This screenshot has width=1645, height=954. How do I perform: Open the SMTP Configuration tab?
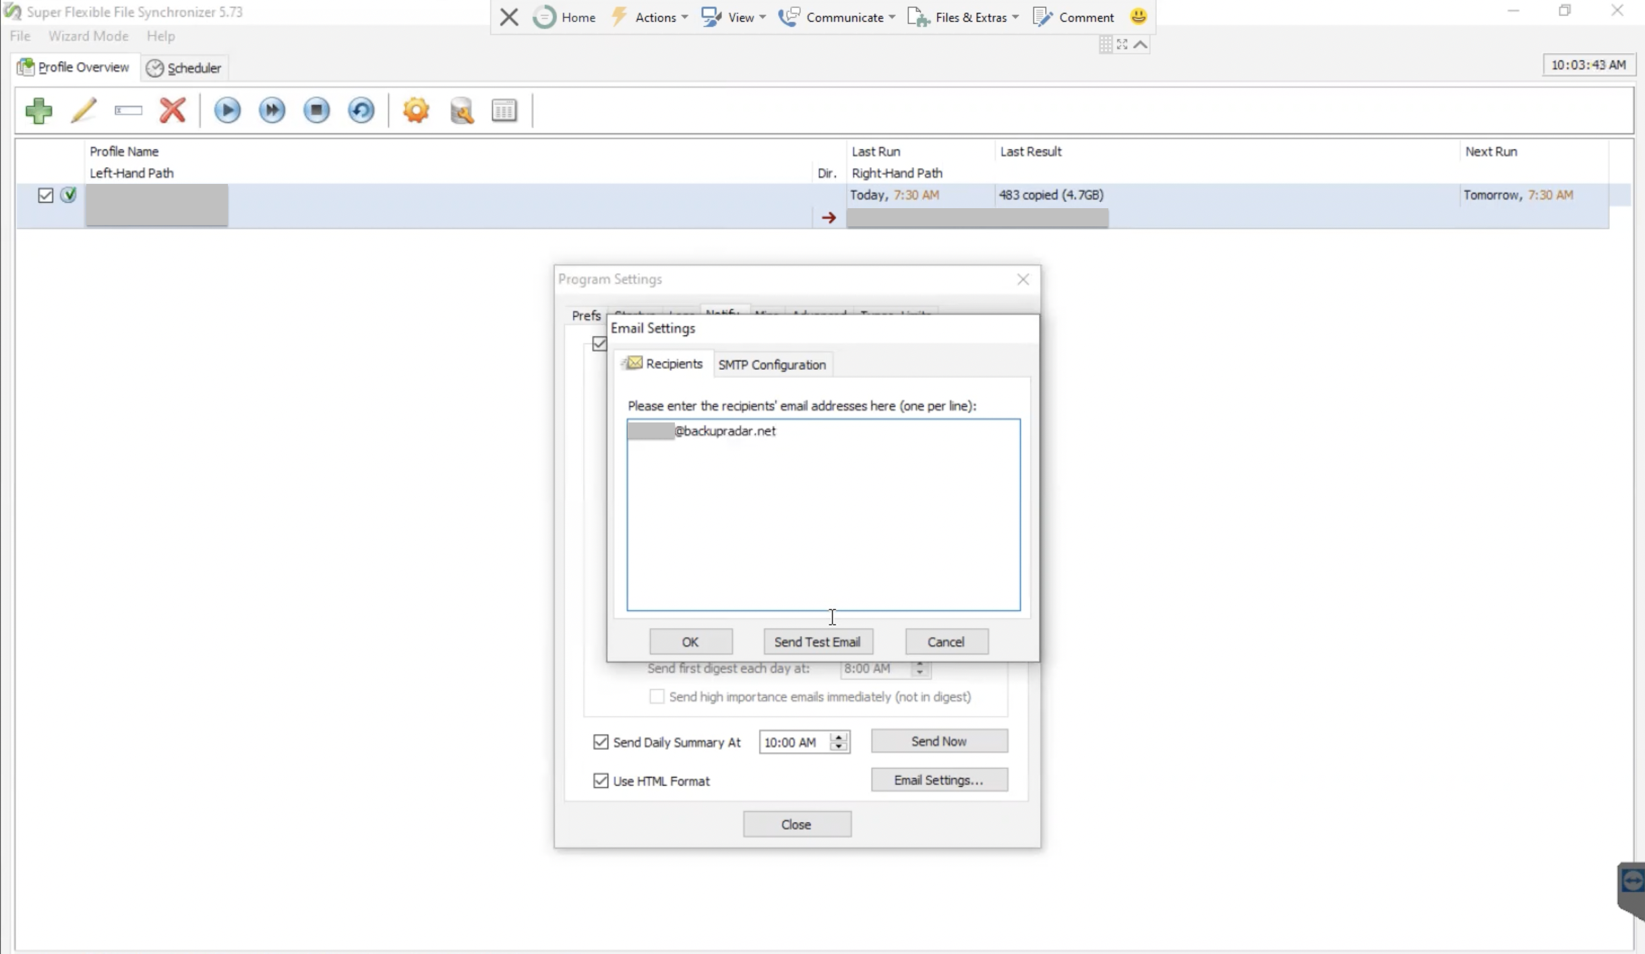point(772,364)
